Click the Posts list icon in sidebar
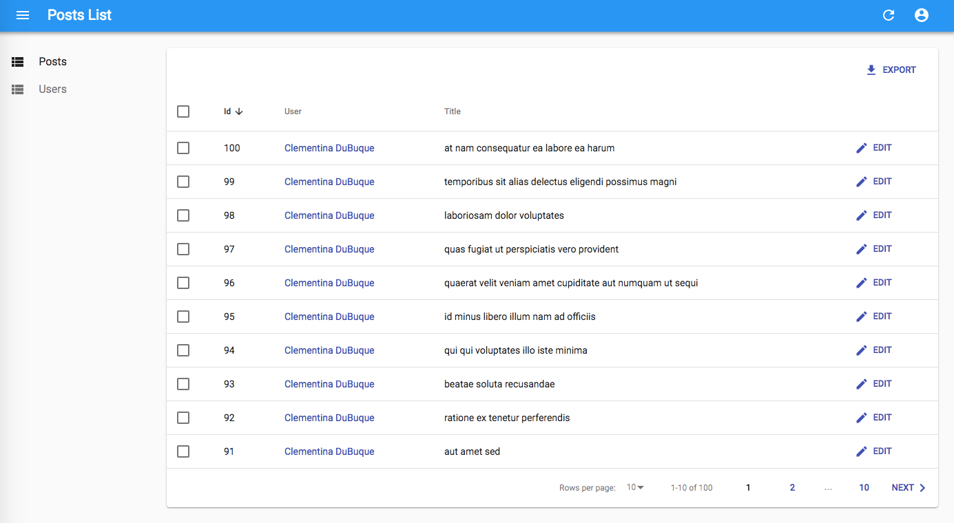Image resolution: width=954 pixels, height=523 pixels. (18, 62)
